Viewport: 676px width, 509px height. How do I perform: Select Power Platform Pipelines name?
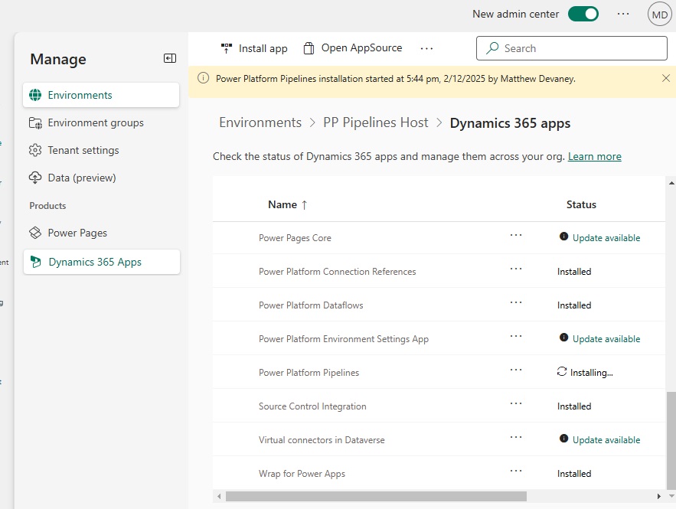tap(309, 373)
